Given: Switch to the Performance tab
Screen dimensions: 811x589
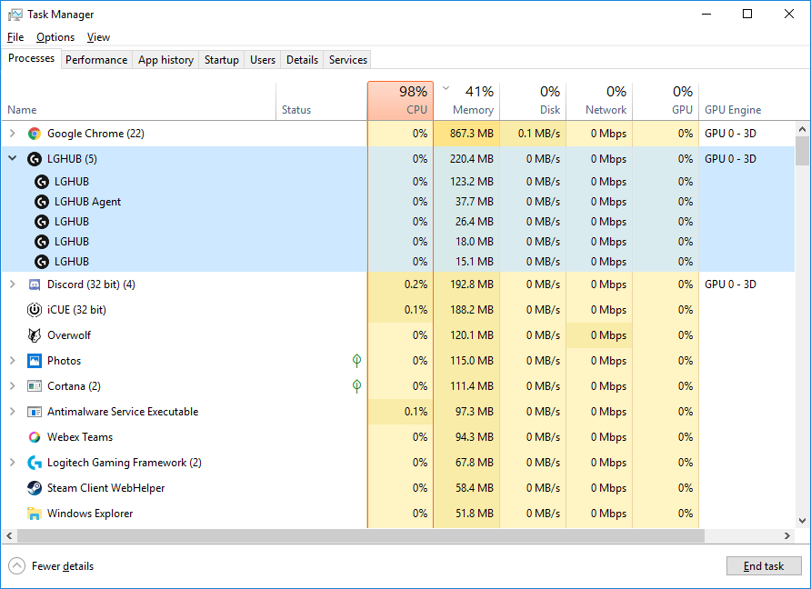Looking at the screenshot, I should 96,60.
